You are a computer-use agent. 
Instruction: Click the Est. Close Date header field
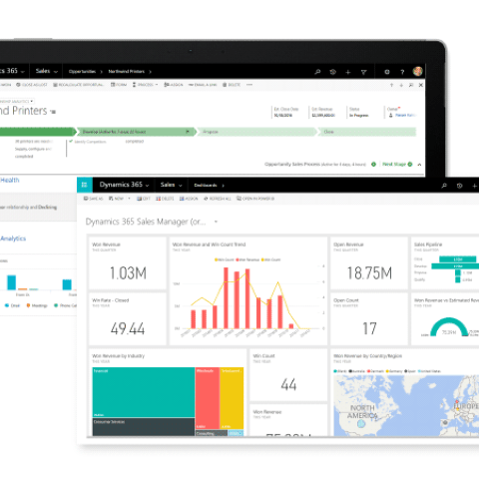[286, 113]
